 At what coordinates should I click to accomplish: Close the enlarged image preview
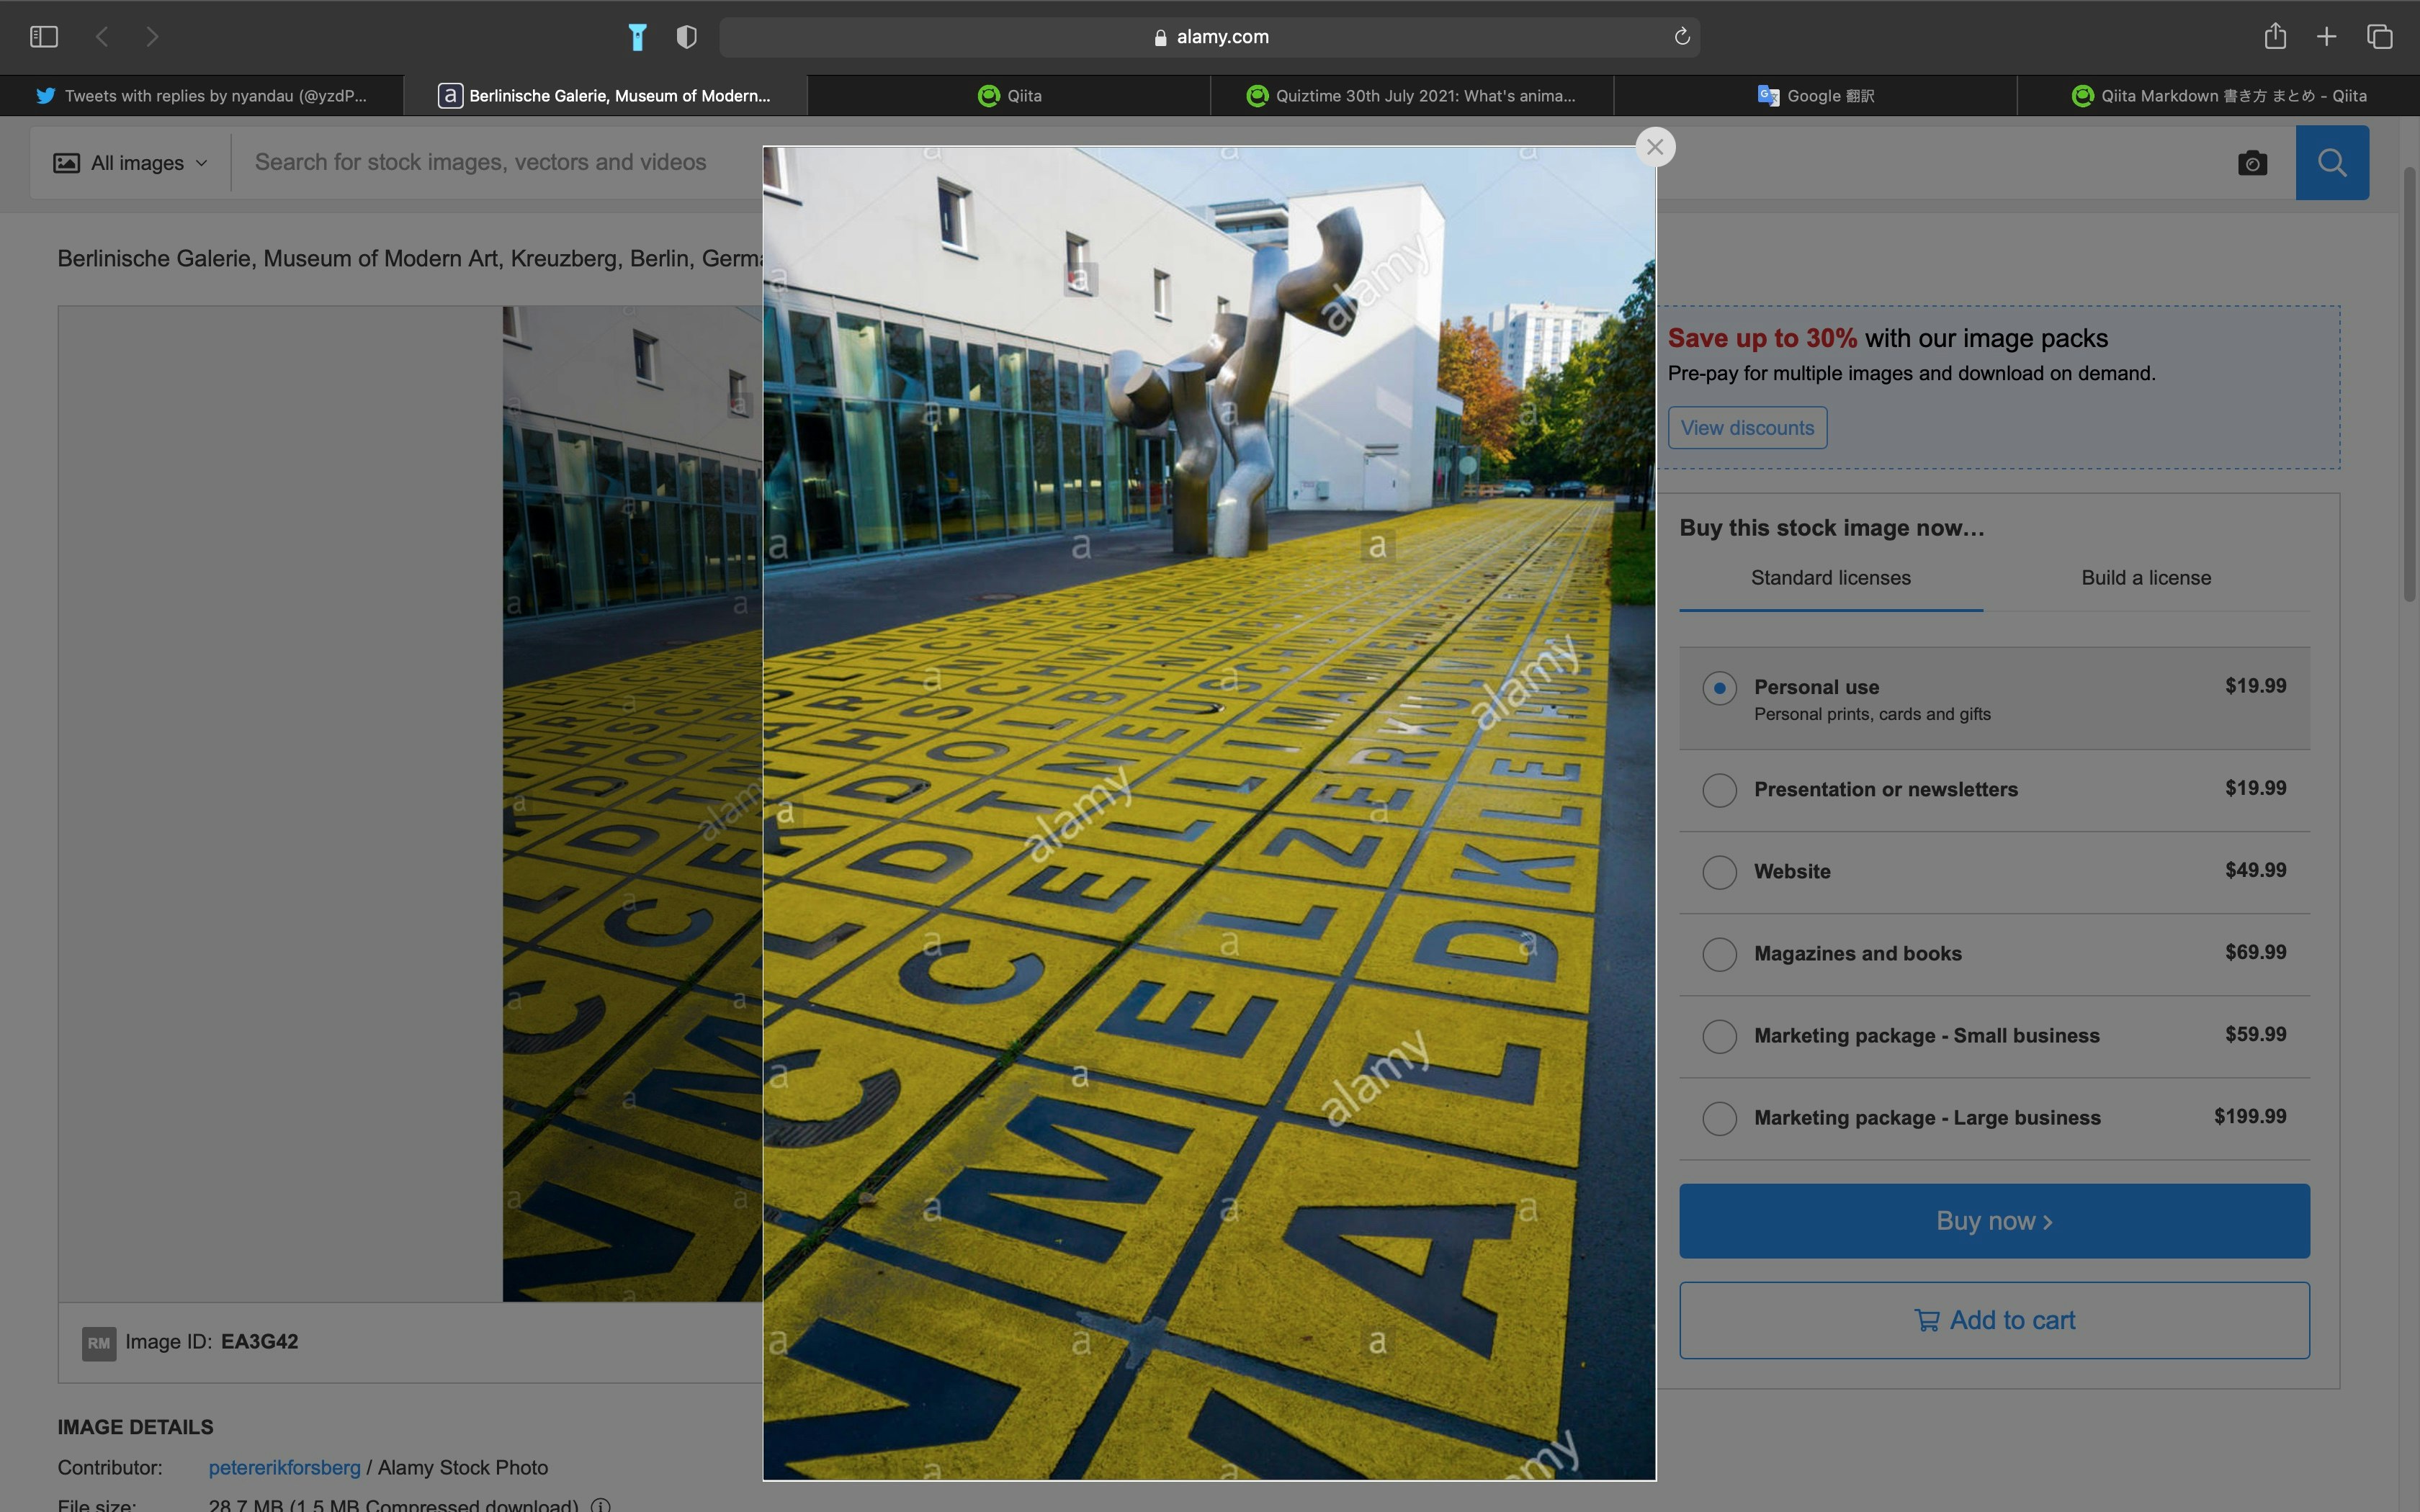pos(1655,147)
